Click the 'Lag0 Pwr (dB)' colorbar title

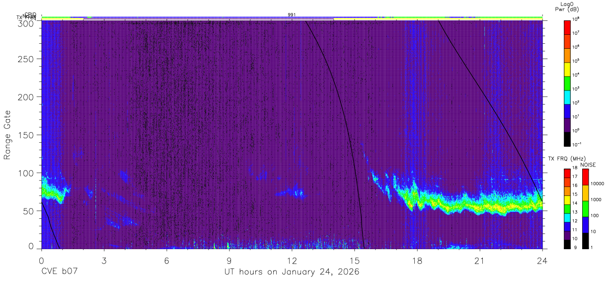pos(567,7)
